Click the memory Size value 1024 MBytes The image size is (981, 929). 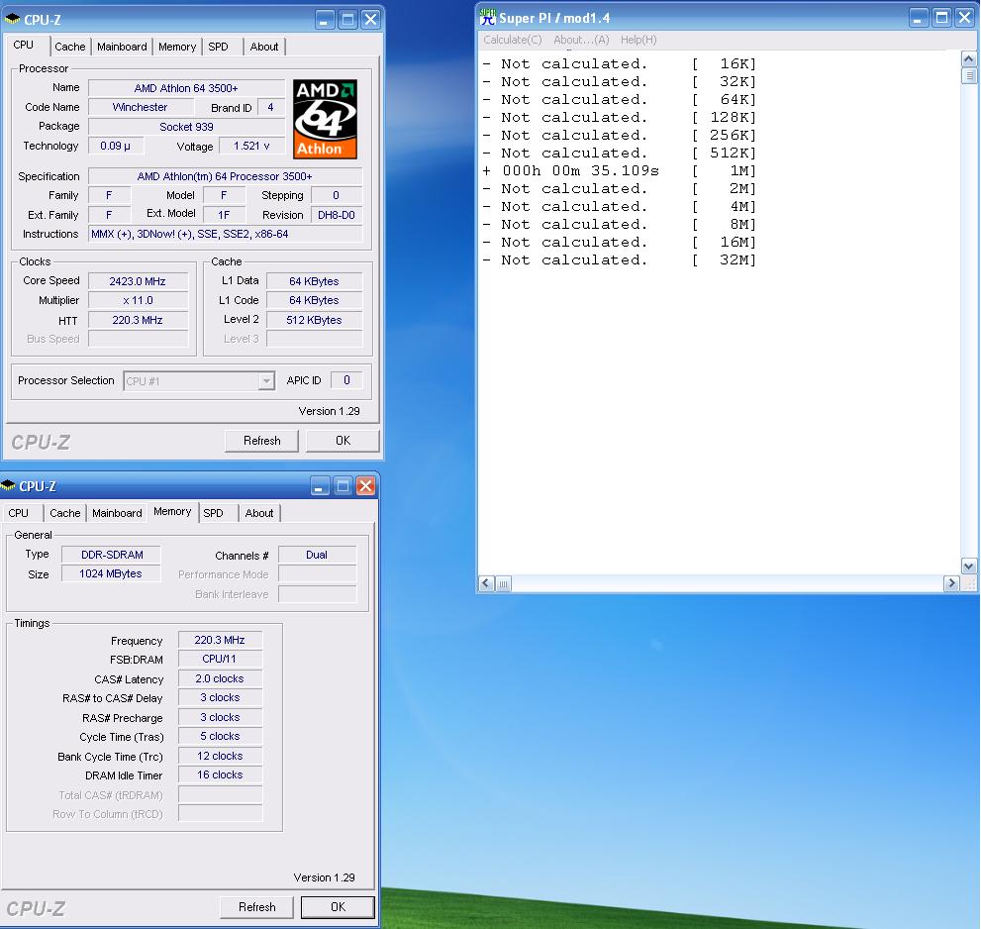(x=111, y=573)
